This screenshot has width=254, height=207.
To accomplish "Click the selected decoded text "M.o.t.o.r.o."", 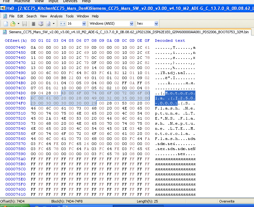I will pyautogui.click(x=180, y=93).
